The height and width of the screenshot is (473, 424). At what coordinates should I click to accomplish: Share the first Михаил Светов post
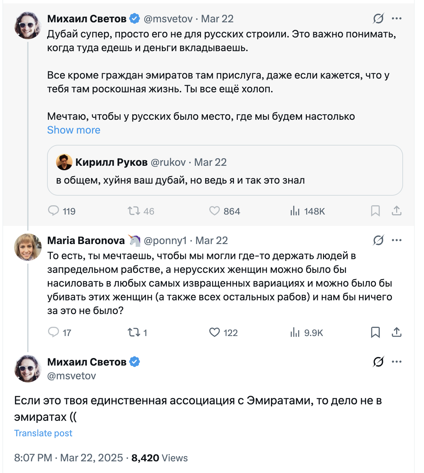point(397,210)
